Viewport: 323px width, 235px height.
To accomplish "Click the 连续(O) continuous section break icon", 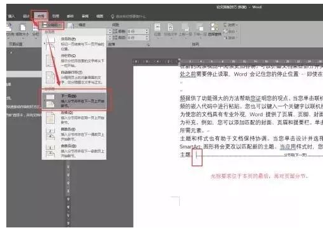I will 50,117.
